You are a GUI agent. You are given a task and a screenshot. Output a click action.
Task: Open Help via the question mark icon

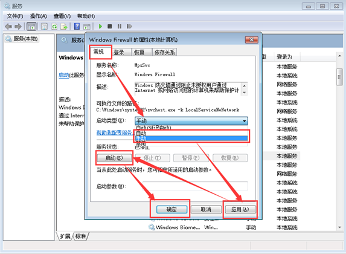77,27
